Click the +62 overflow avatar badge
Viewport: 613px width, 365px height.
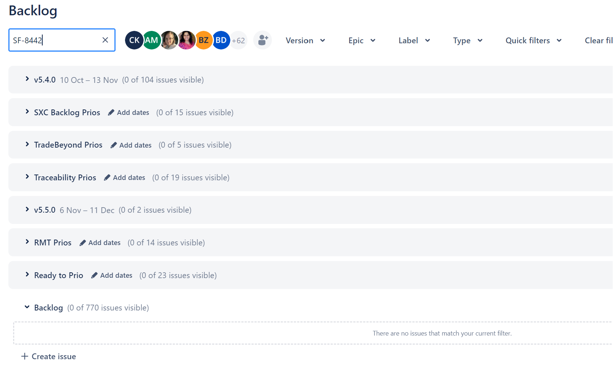tap(238, 40)
